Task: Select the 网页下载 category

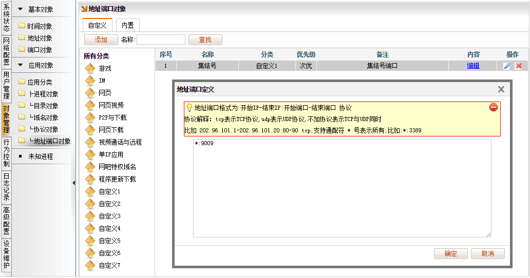Action: click(x=111, y=130)
